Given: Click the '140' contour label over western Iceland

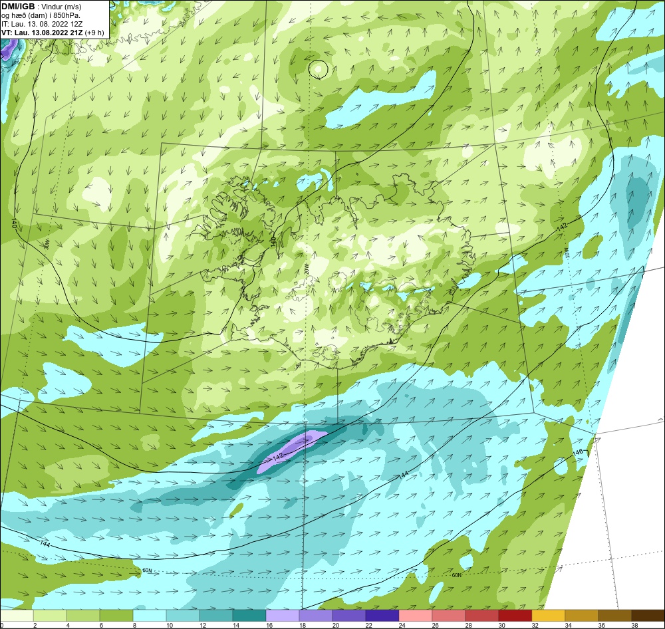Looking at the screenshot, I should [x=273, y=242].
